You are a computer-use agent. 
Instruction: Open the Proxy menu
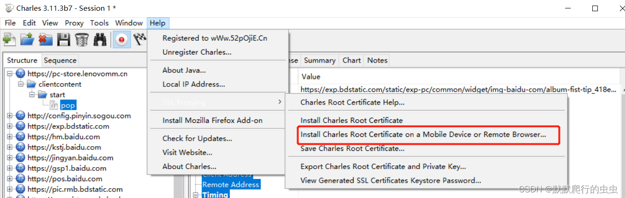tap(74, 23)
